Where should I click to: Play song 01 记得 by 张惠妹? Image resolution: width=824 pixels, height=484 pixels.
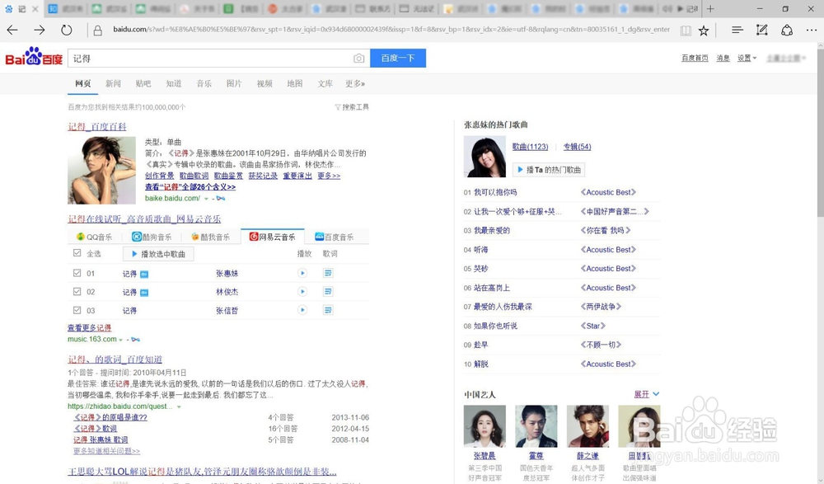tap(302, 273)
